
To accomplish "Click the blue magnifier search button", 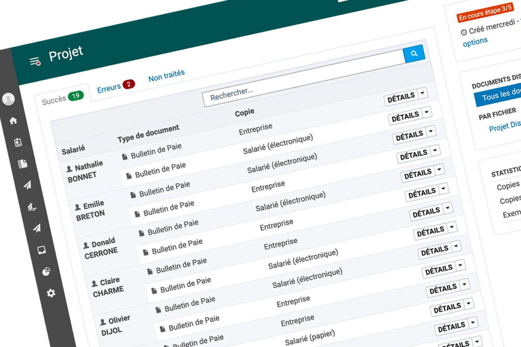I will 414,53.
